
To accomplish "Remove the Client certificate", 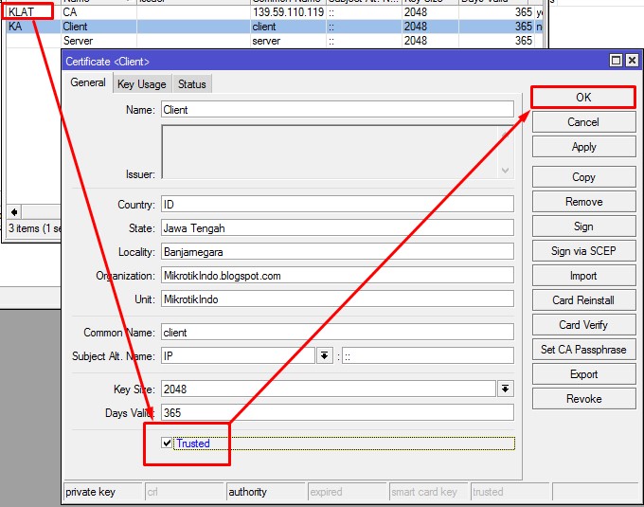I will coord(583,202).
